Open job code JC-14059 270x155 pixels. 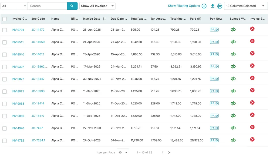click(x=38, y=42)
